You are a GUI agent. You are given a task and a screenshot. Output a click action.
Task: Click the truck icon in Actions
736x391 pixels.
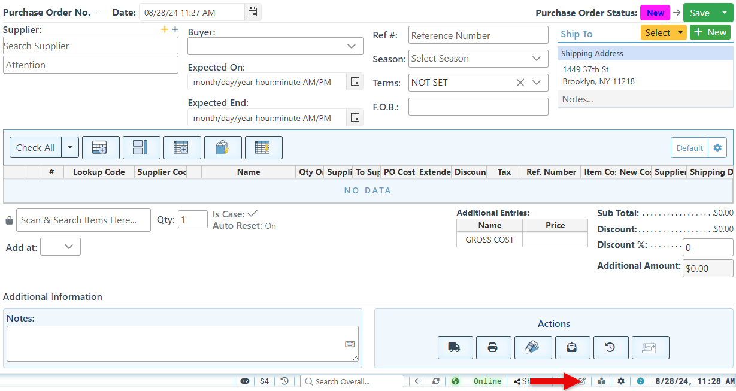[x=455, y=347]
